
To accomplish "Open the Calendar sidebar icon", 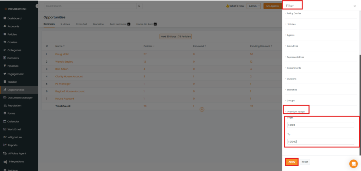I will tap(5, 121).
